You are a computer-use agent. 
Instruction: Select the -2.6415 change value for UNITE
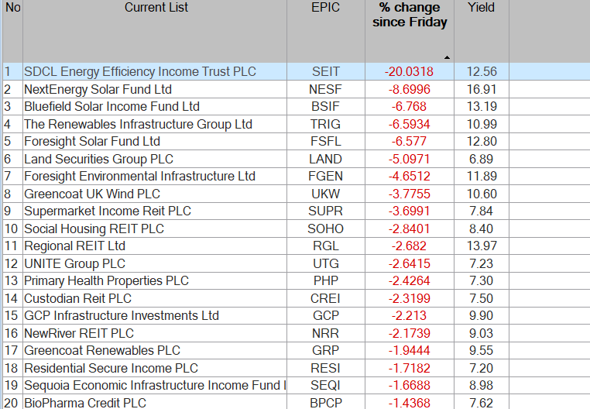click(409, 263)
